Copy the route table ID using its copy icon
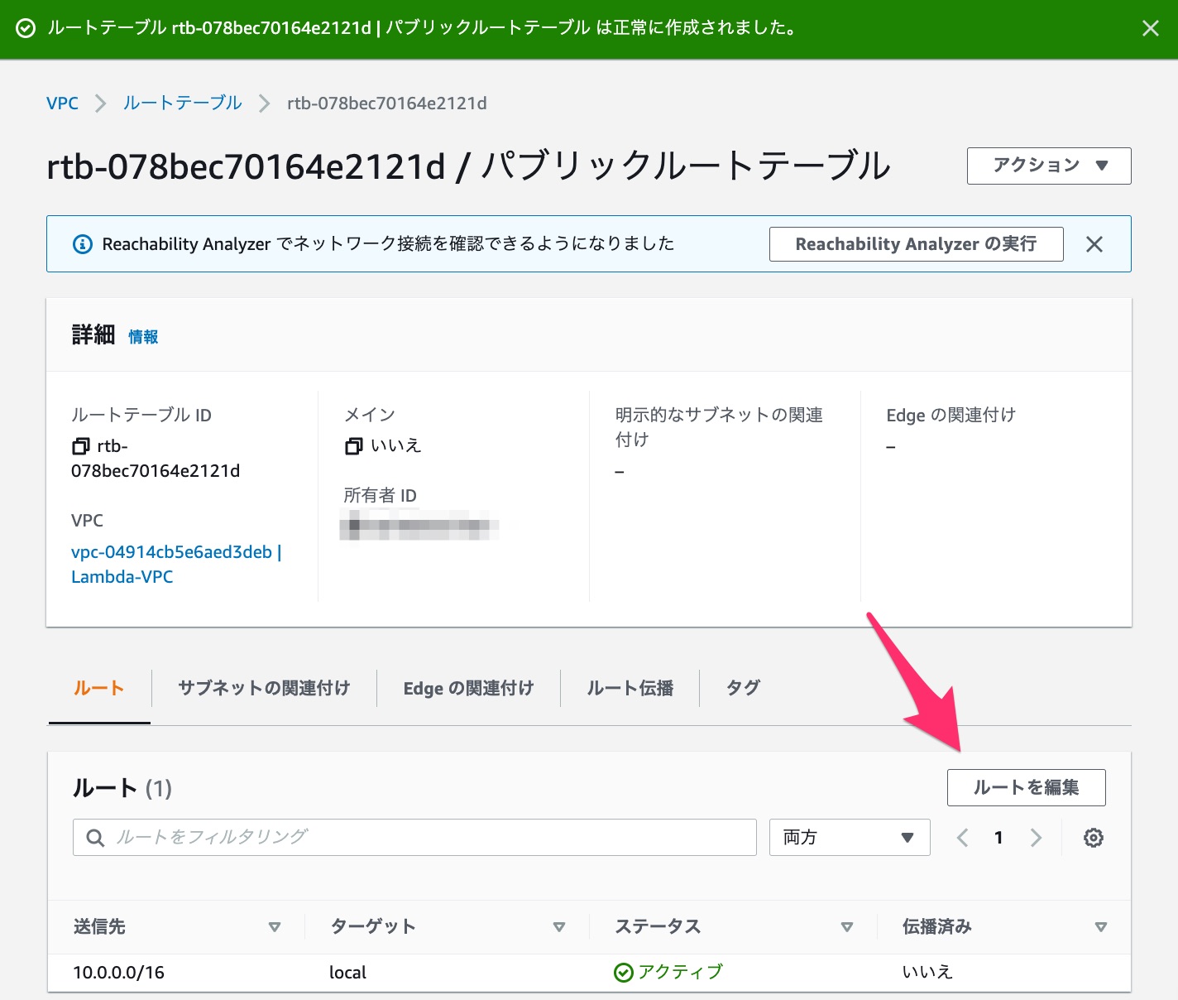The height and width of the screenshot is (1000, 1178). coord(80,446)
